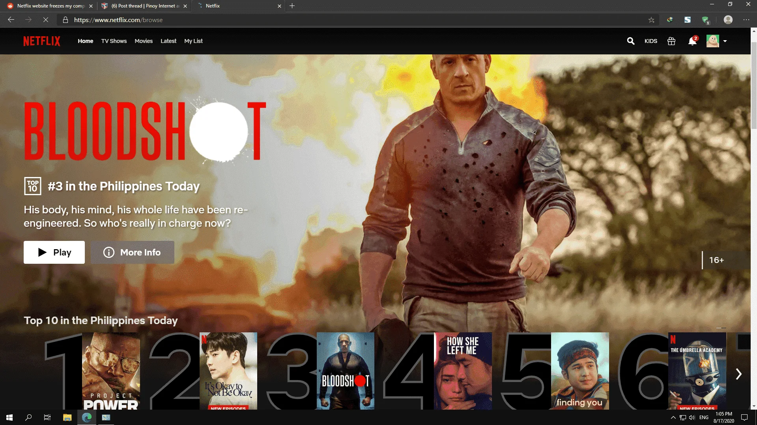757x425 pixels.
Task: Click the ENG language indicator
Action: 704,418
